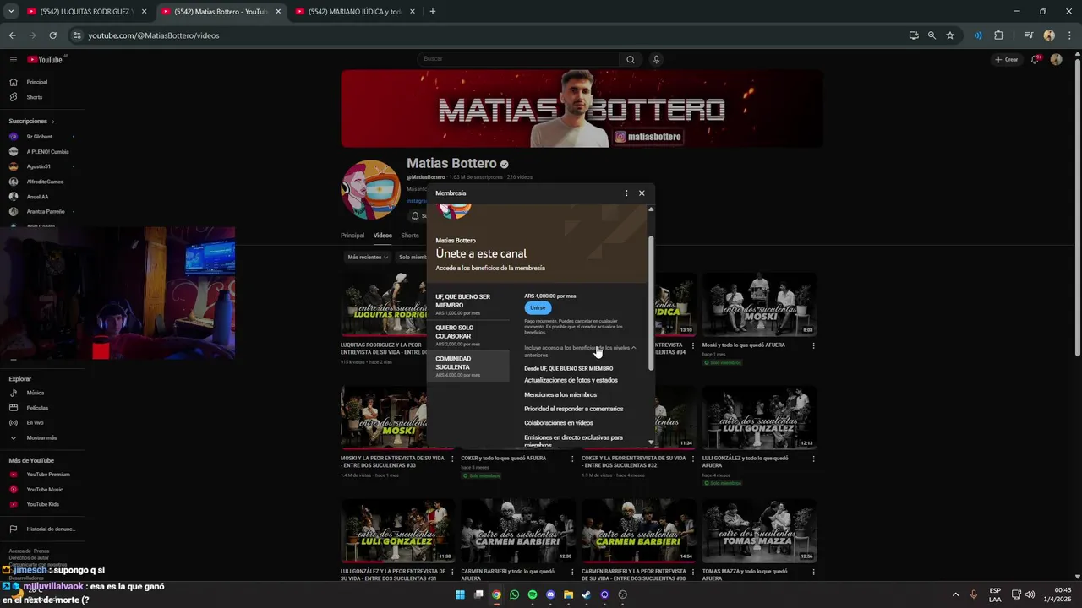Open the Chrome three-dot menu
Screen dimensions: 1082x608
[1068, 35]
